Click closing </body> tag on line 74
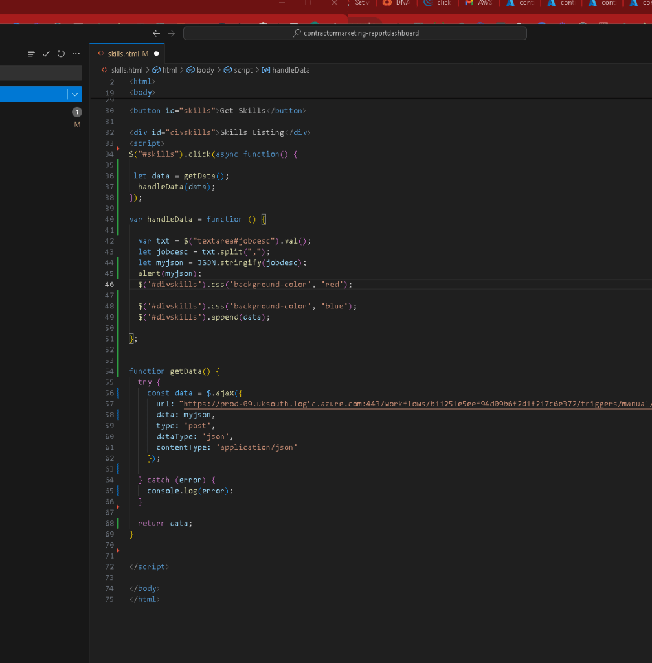The height and width of the screenshot is (663, 652). tap(144, 588)
